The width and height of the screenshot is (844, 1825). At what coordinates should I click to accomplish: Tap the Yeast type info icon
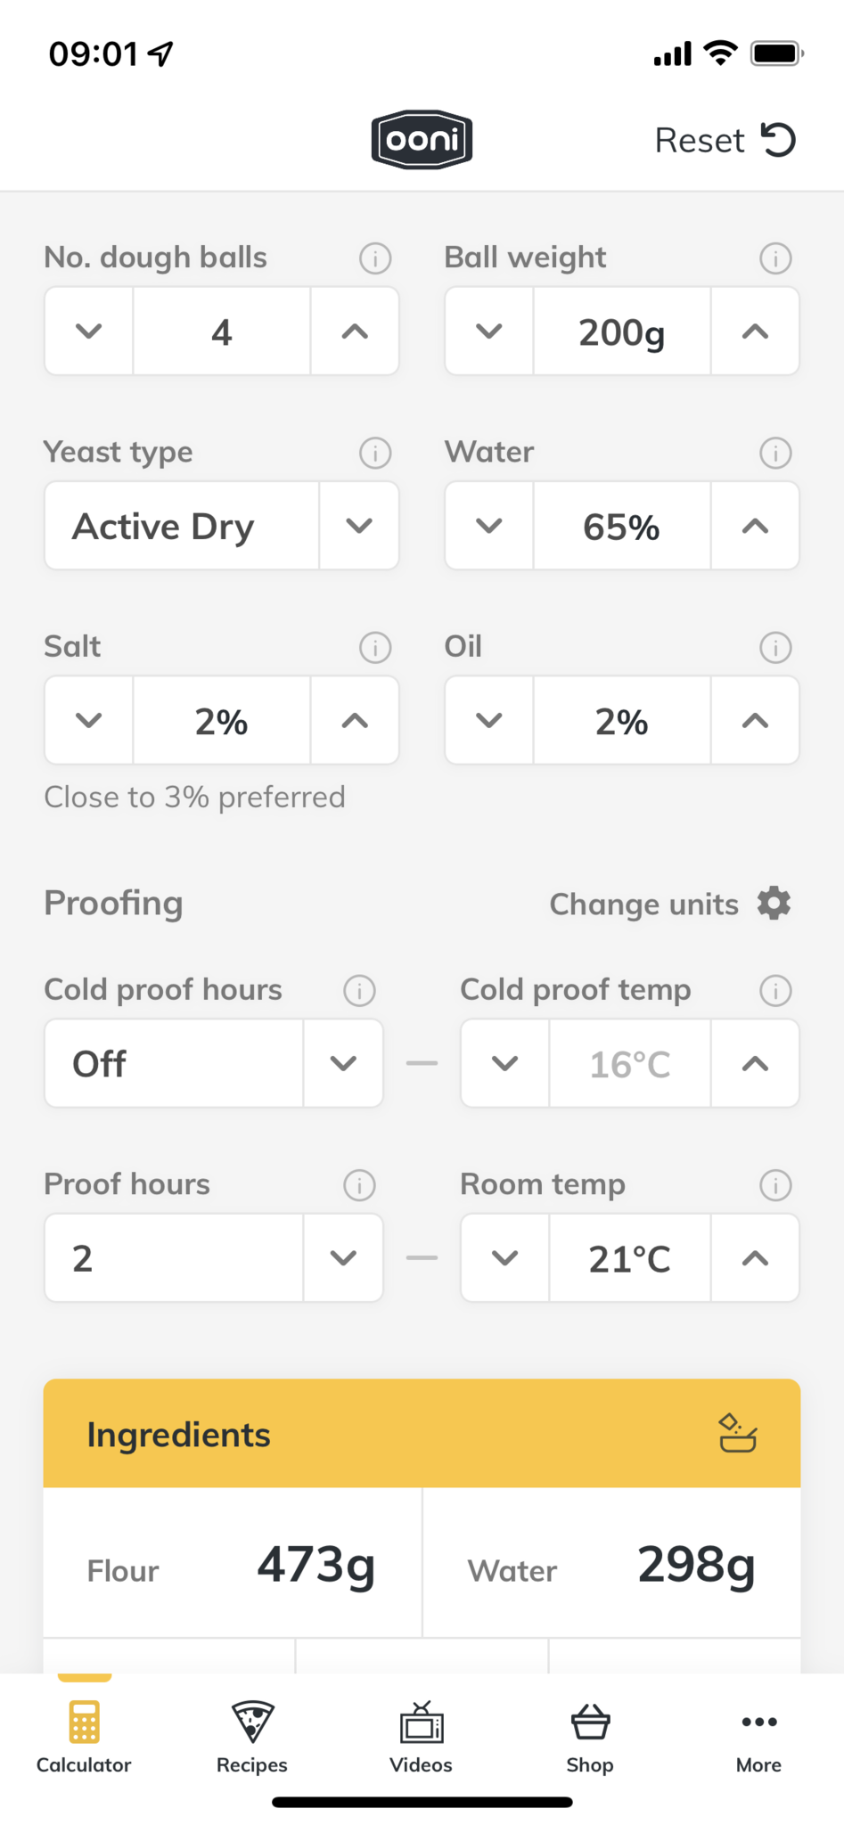pos(375,453)
